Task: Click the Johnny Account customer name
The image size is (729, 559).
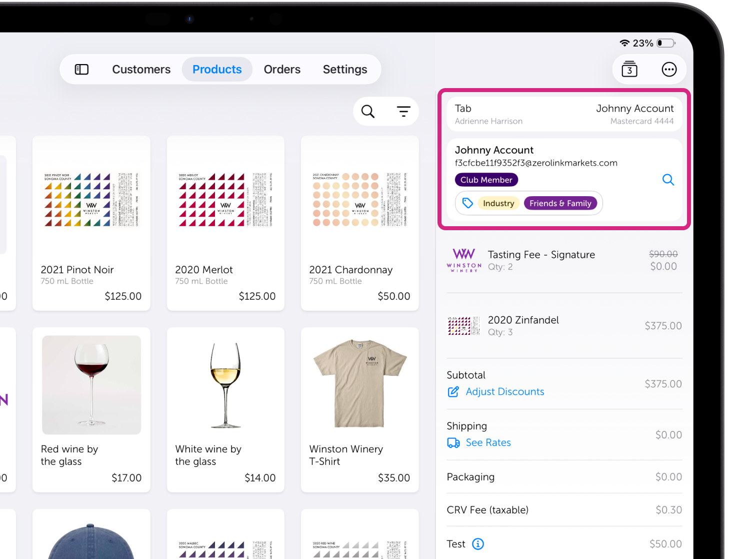Action: coord(494,150)
